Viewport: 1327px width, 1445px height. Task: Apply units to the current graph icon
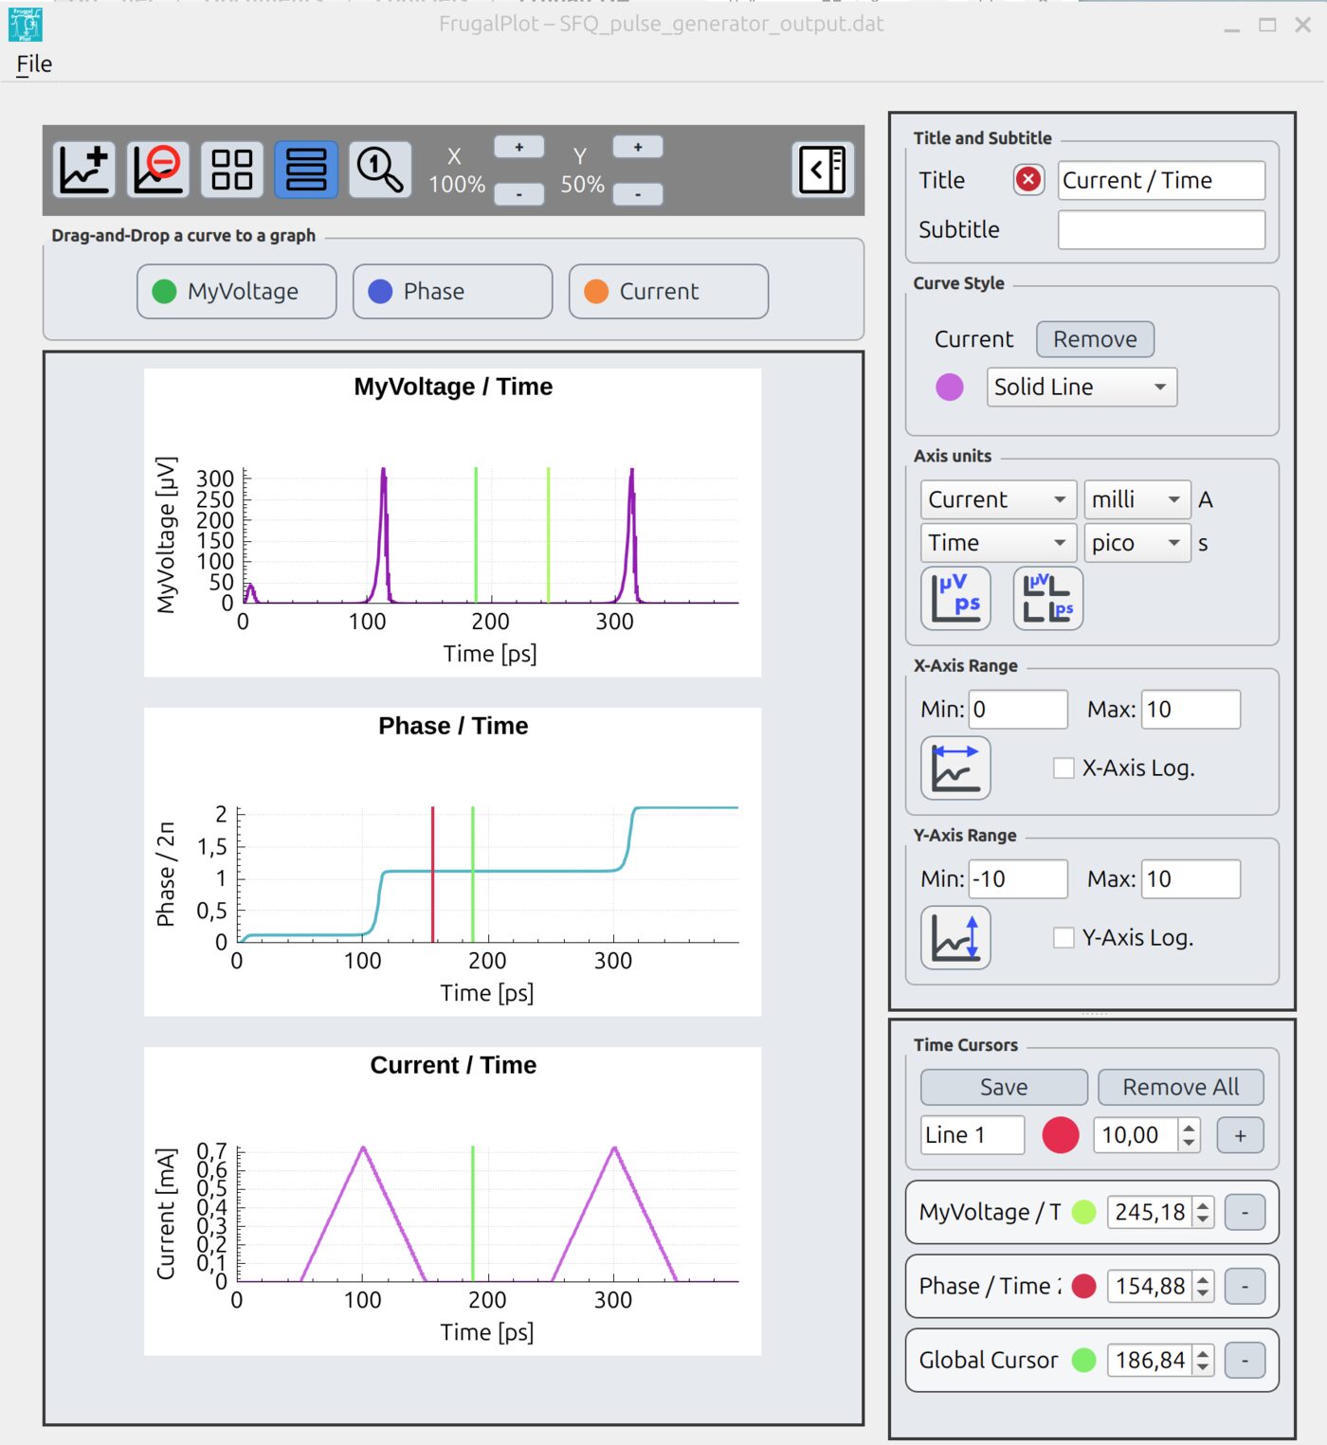click(955, 598)
